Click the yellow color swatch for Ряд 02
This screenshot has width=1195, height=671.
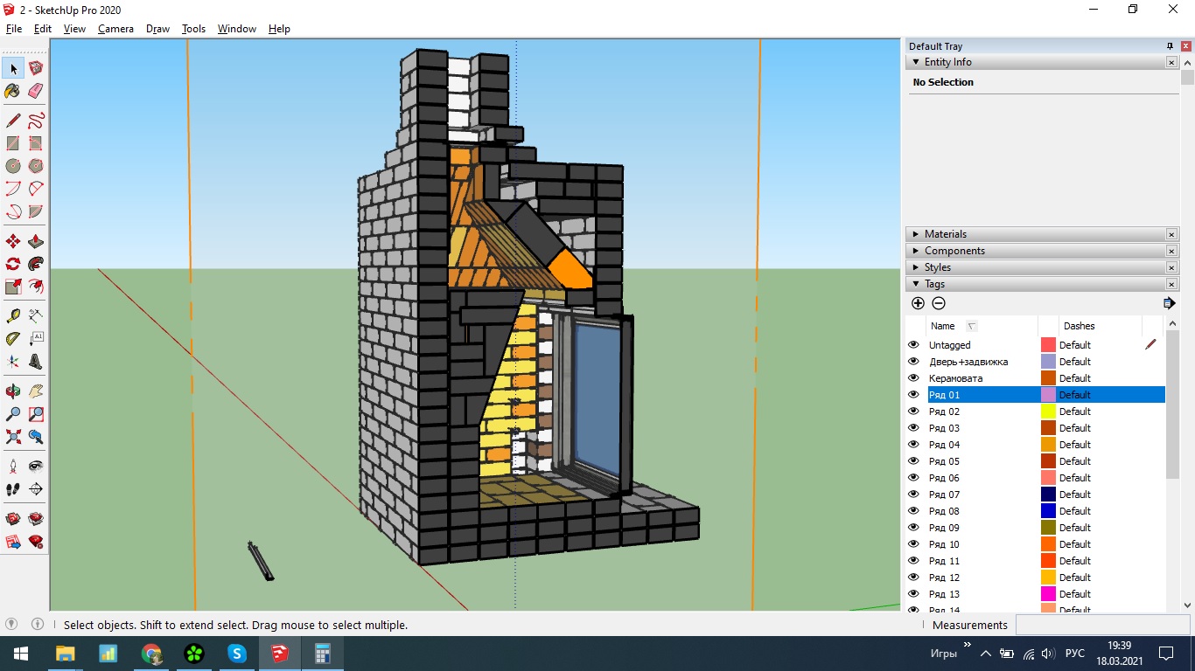click(1048, 412)
